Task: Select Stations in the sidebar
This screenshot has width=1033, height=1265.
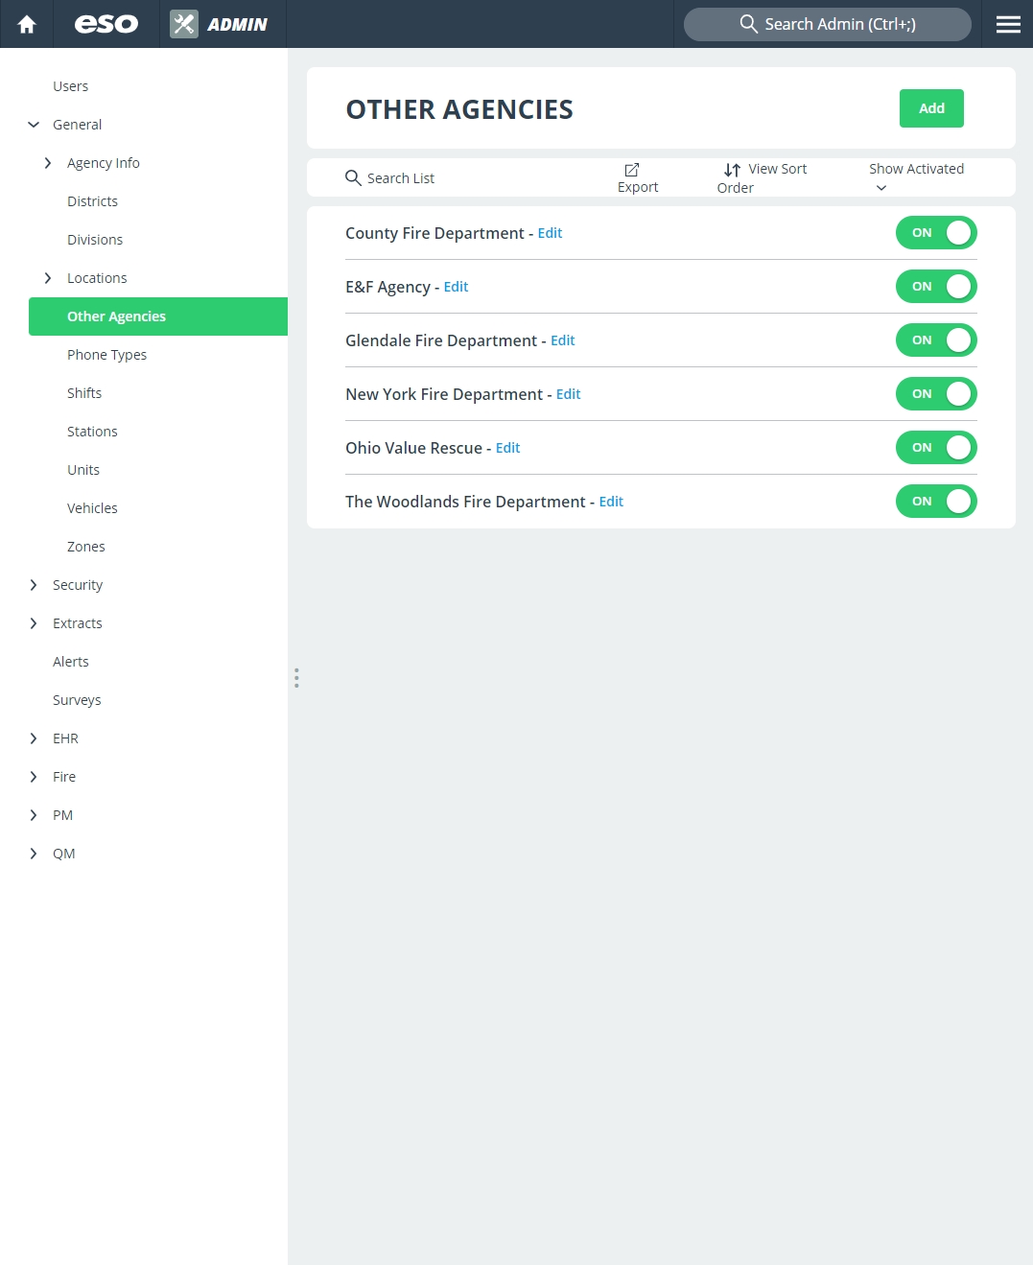Action: coord(92,432)
